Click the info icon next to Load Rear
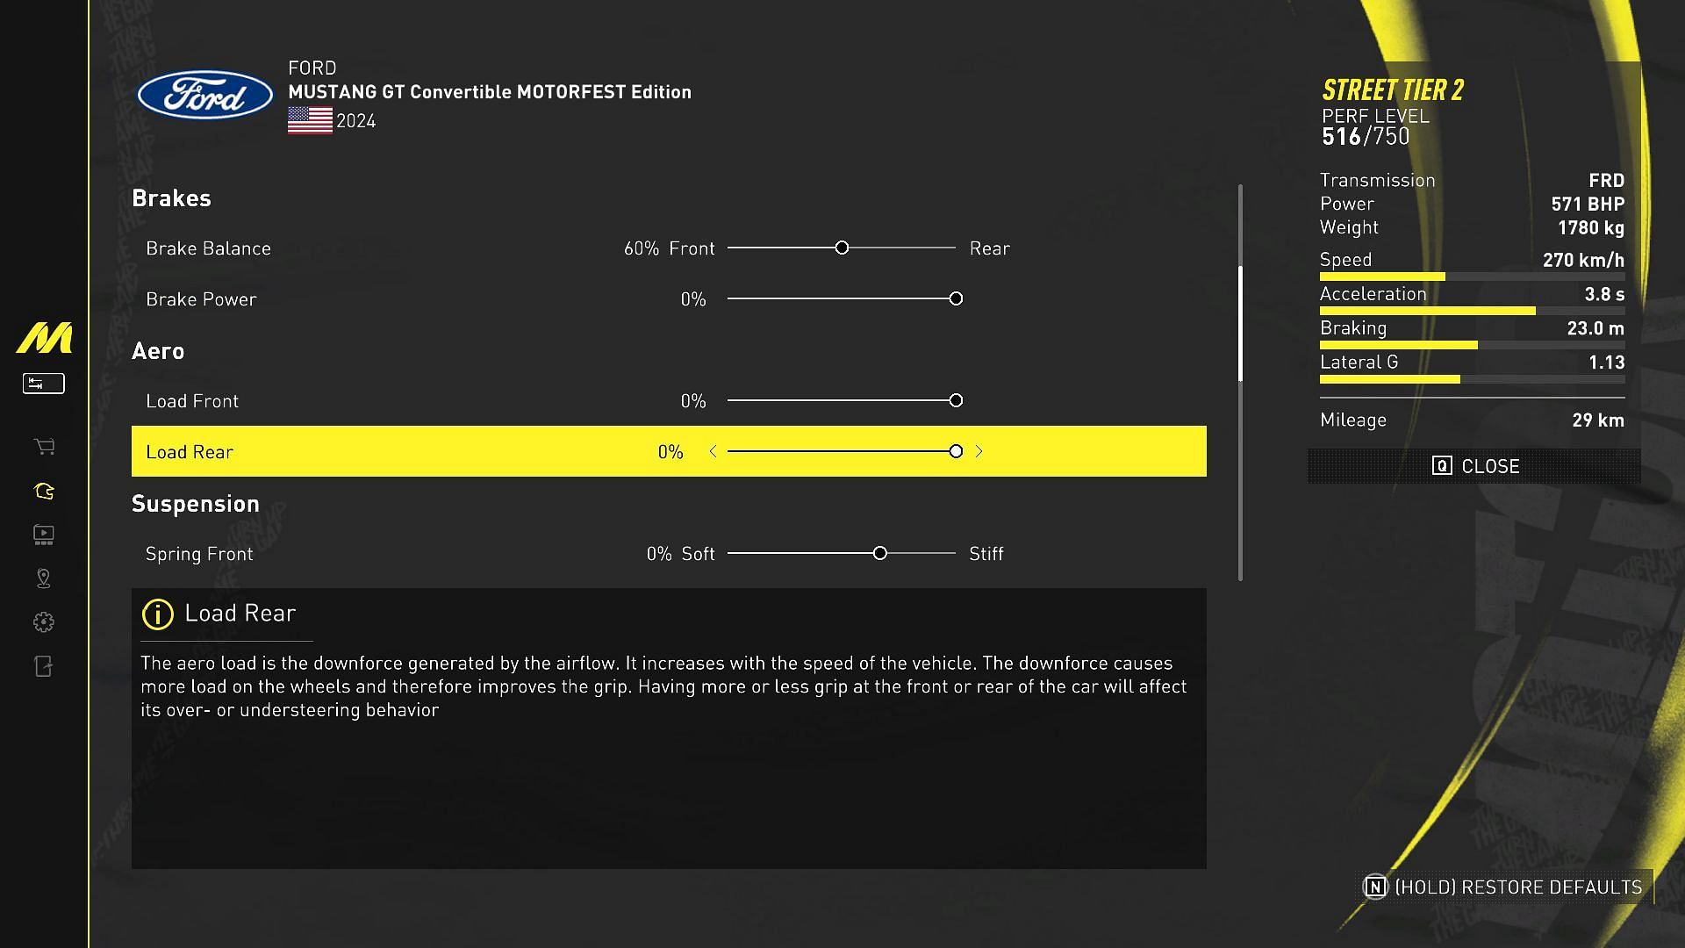Image resolution: width=1685 pixels, height=948 pixels. pyautogui.click(x=155, y=614)
